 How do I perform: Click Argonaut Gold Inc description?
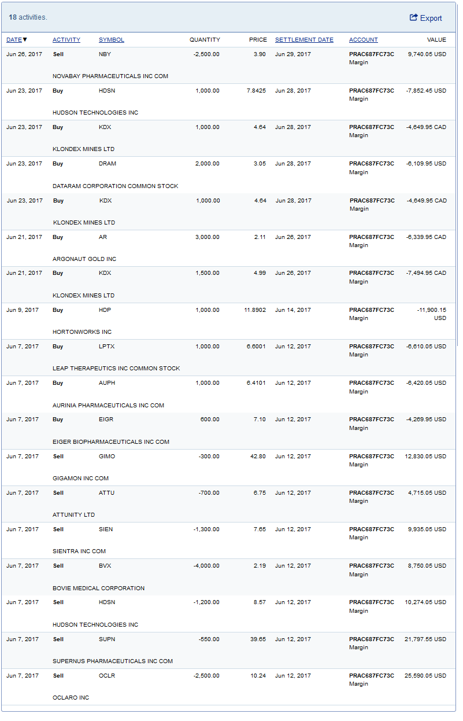click(x=84, y=259)
